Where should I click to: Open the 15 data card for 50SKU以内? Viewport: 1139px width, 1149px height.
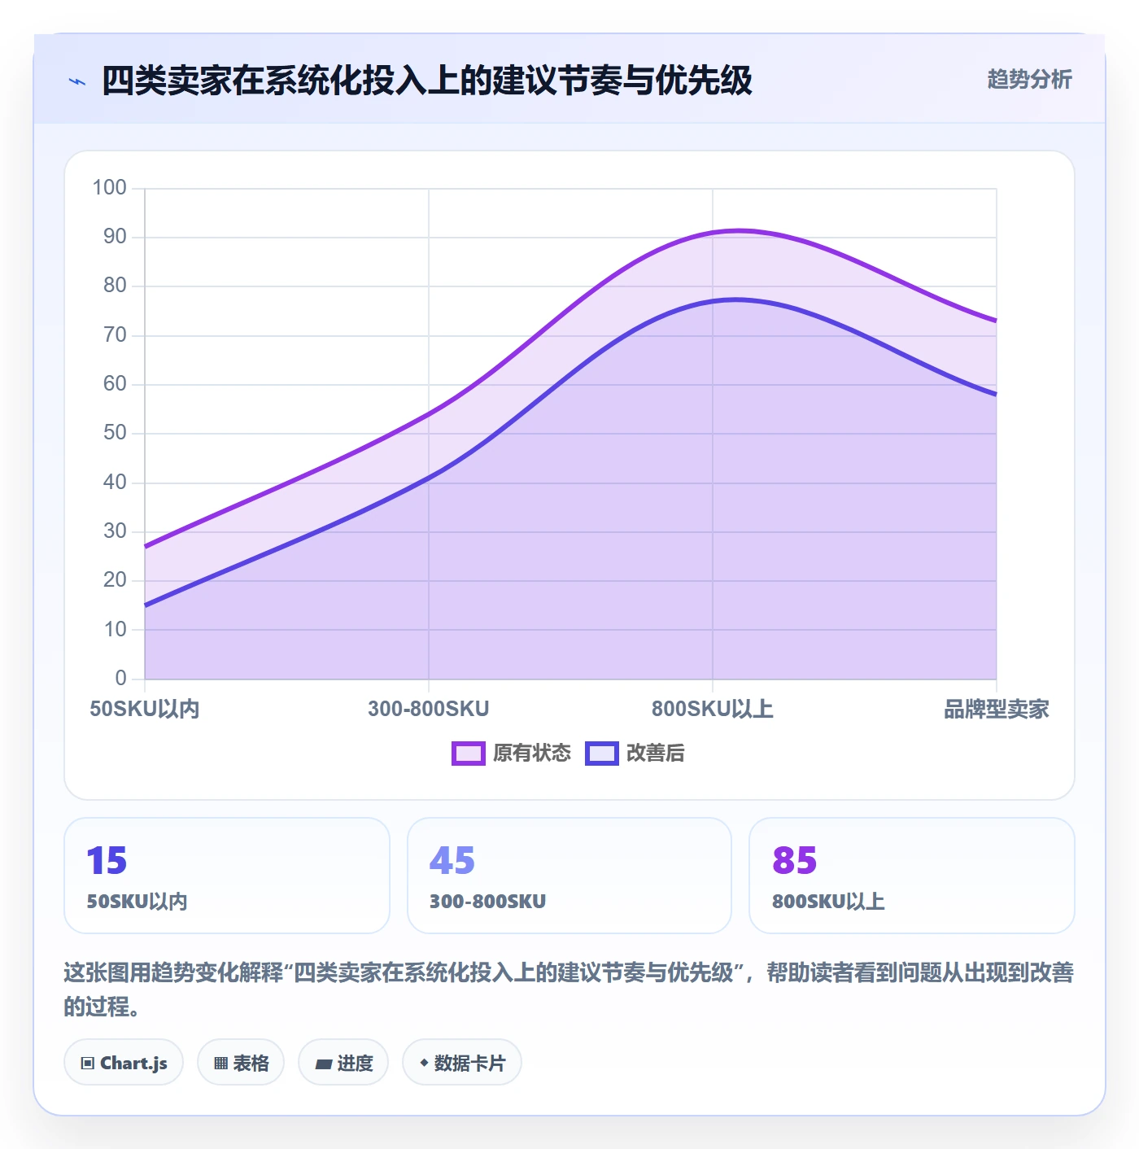(227, 876)
